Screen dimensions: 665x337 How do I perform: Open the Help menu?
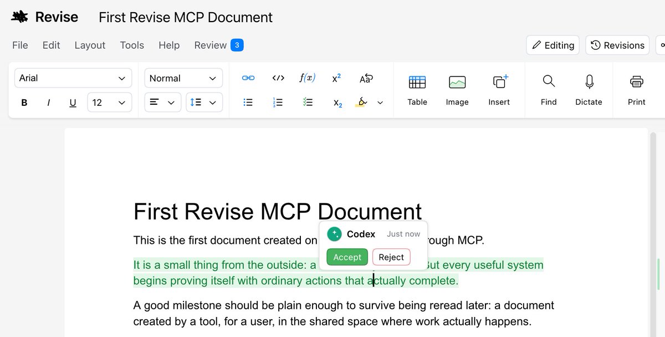coord(169,45)
